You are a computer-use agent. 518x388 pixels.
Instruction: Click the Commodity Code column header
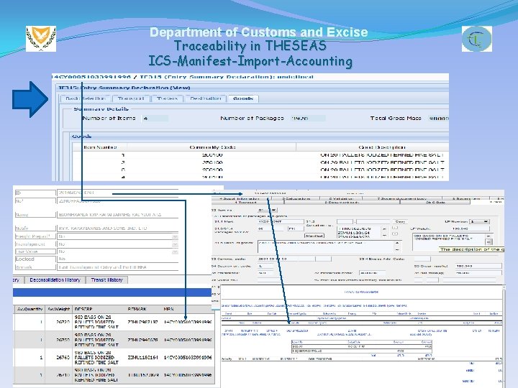(212, 147)
